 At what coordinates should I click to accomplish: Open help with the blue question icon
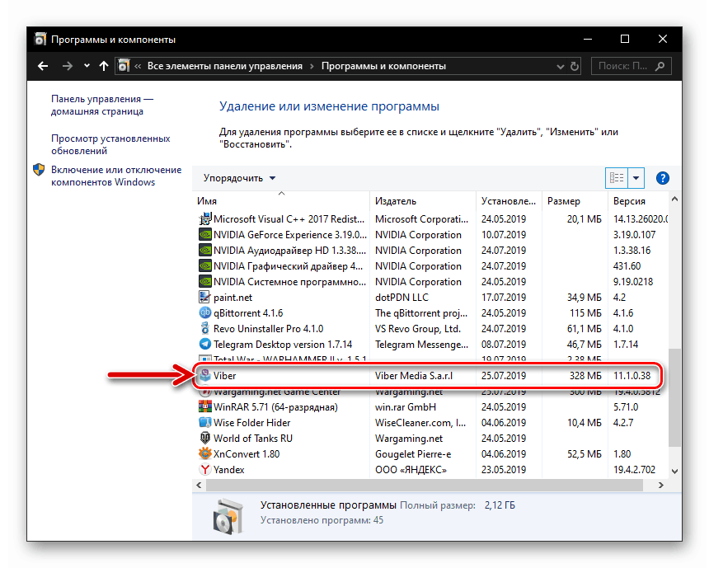[663, 178]
